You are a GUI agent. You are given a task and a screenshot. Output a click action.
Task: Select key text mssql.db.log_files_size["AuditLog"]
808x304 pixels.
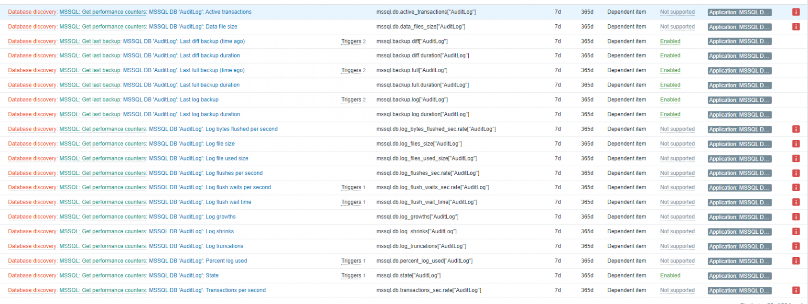[419, 144]
